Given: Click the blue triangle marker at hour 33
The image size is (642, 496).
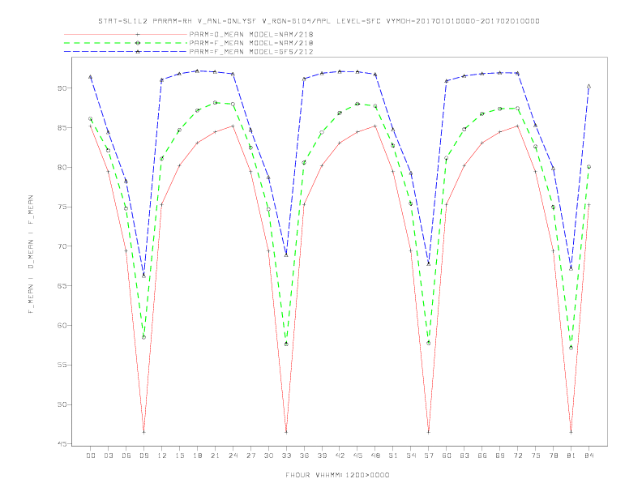Looking at the screenshot, I should pos(286,255).
